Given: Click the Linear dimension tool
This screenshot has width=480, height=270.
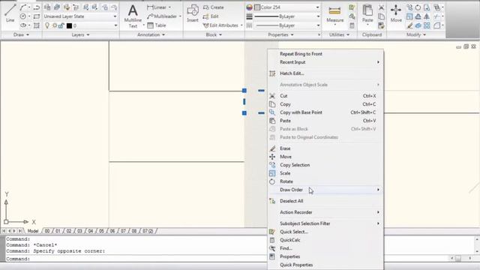Looking at the screenshot, I should 158,7.
